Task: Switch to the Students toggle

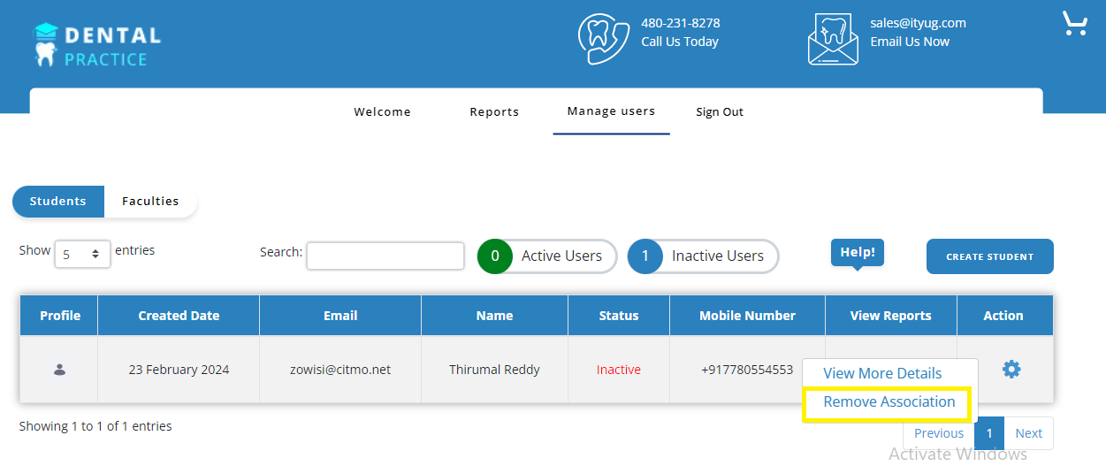Action: tap(58, 202)
